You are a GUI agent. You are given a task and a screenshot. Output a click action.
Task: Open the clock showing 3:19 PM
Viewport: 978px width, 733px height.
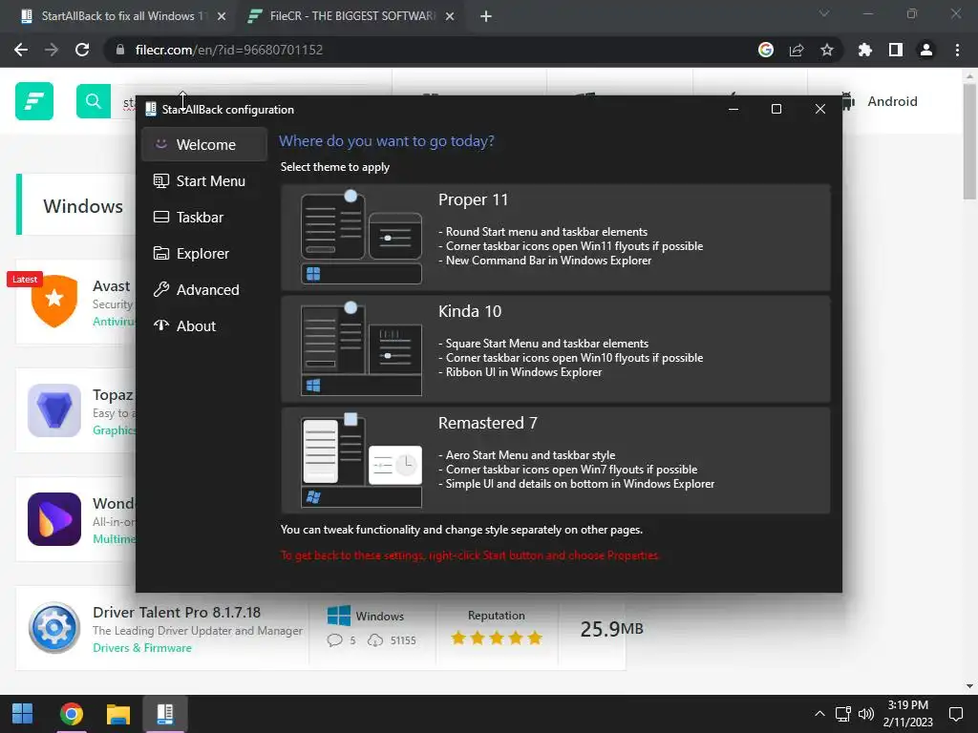click(908, 714)
